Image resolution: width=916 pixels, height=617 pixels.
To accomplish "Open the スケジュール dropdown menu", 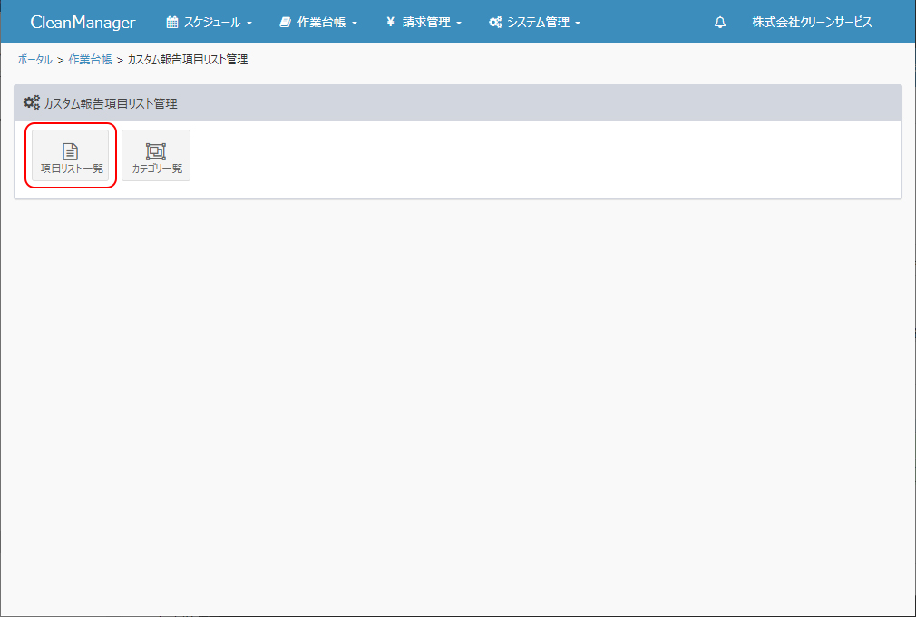I will tap(210, 22).
